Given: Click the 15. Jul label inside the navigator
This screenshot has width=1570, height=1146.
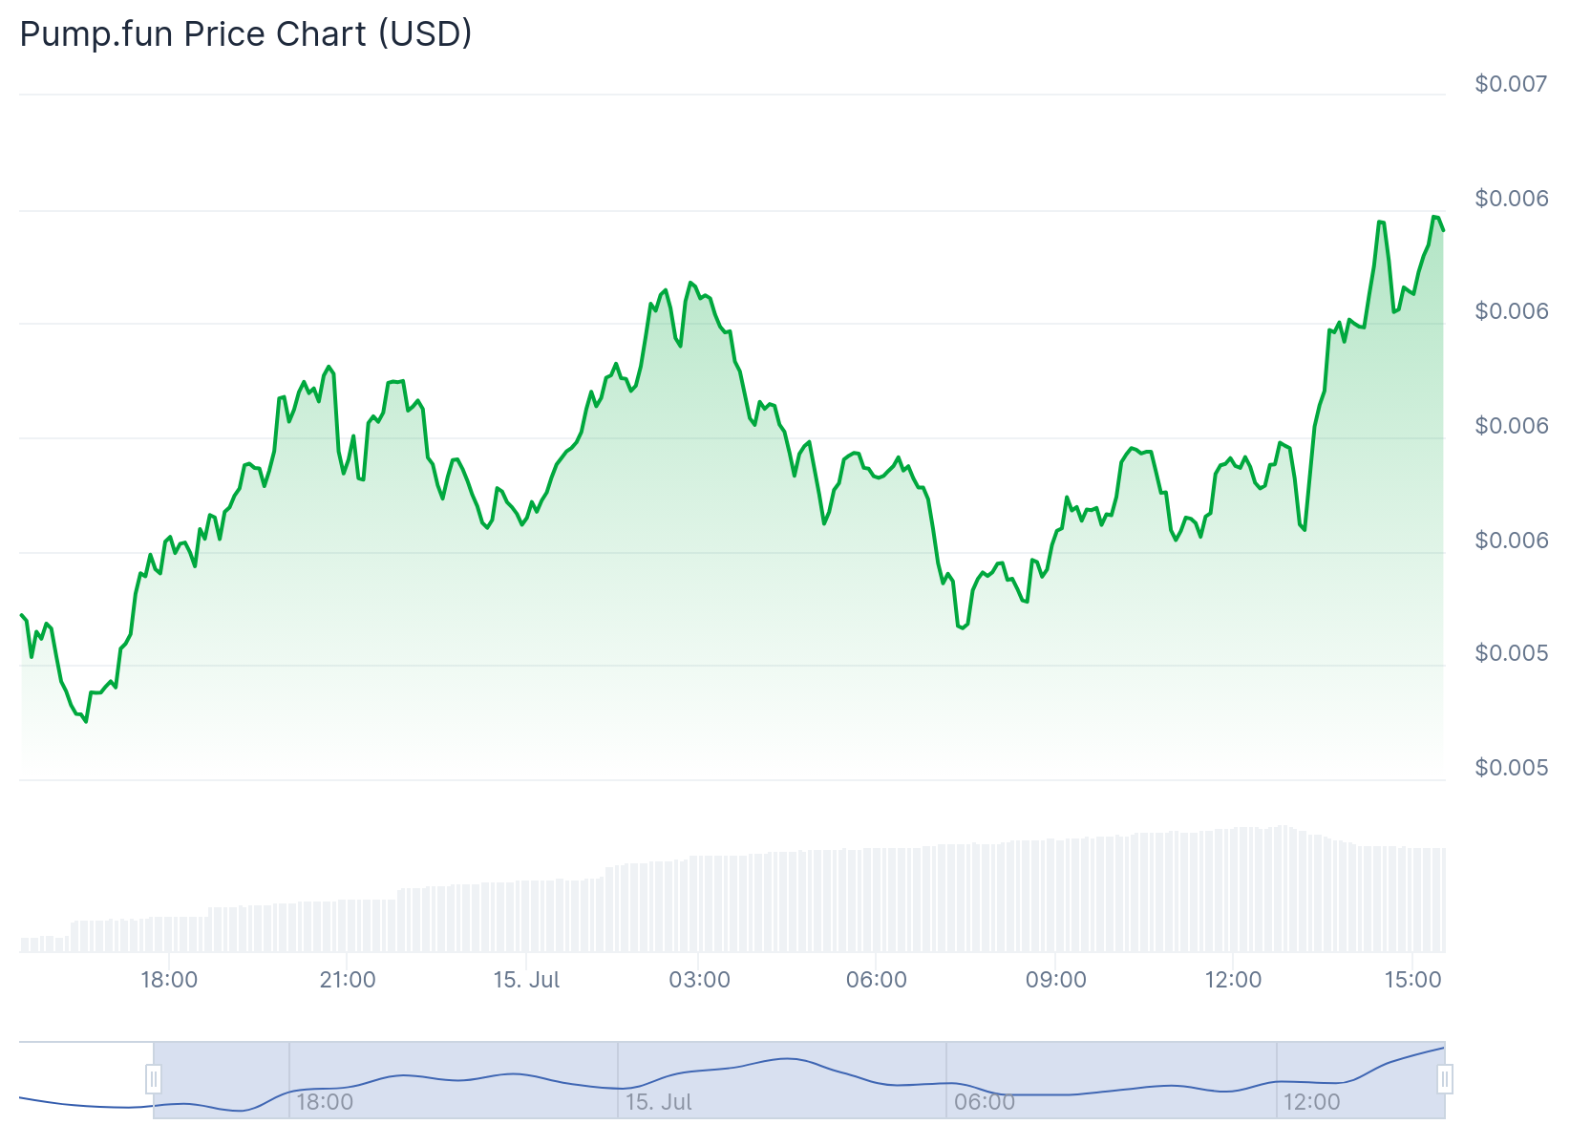Looking at the screenshot, I should (x=658, y=1102).
